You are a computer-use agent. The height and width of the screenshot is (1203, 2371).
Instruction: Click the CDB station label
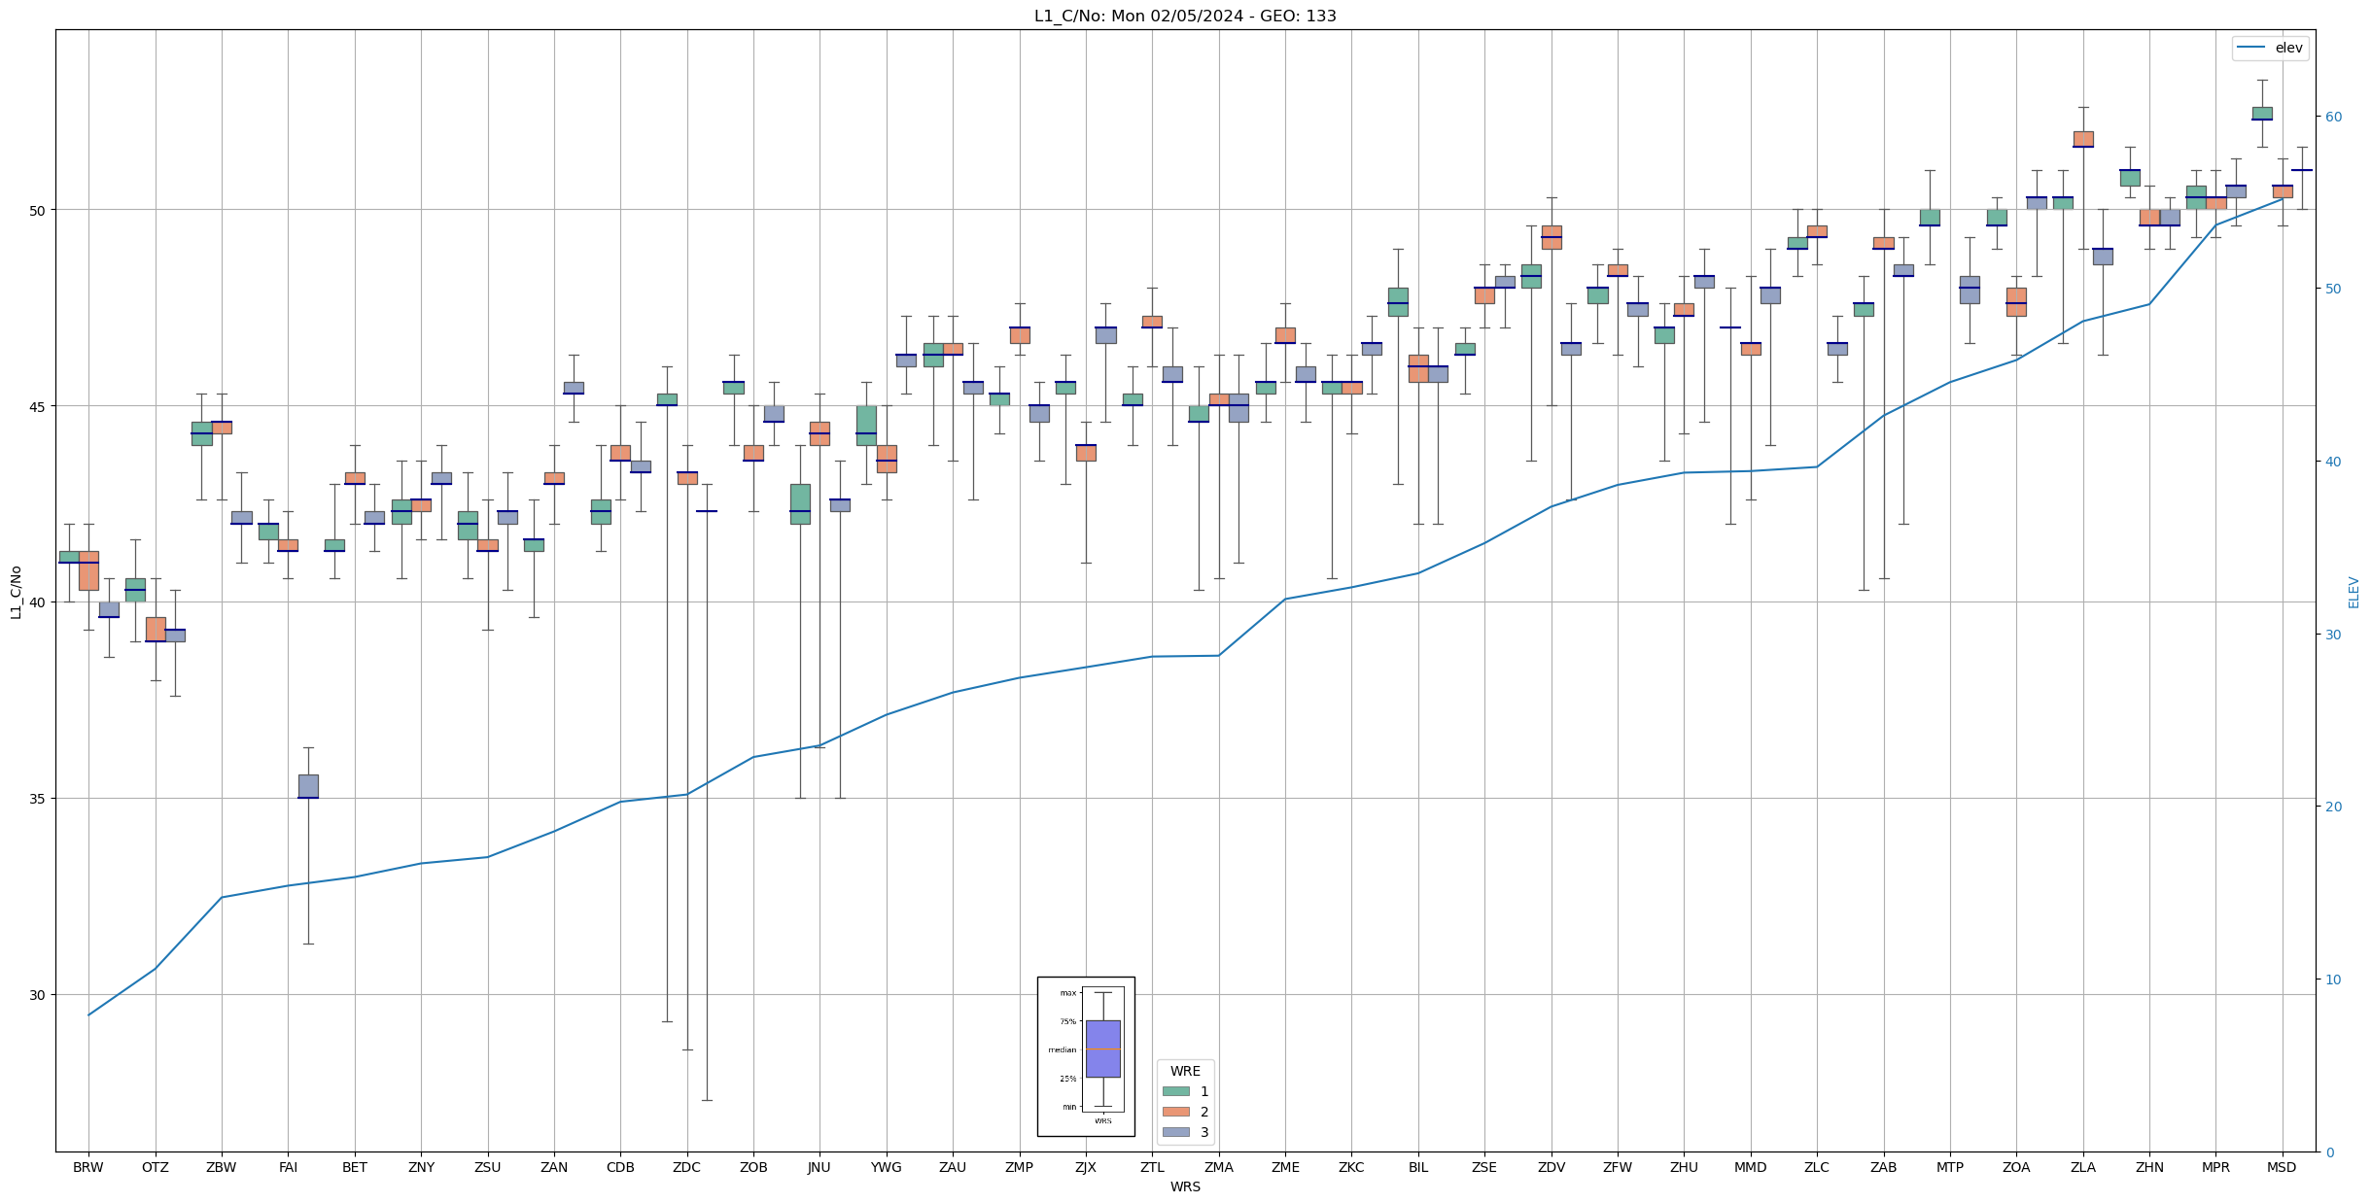coord(620,1167)
